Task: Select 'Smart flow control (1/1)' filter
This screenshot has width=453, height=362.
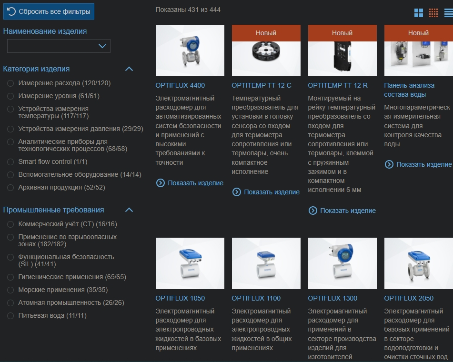Action: pos(10,162)
